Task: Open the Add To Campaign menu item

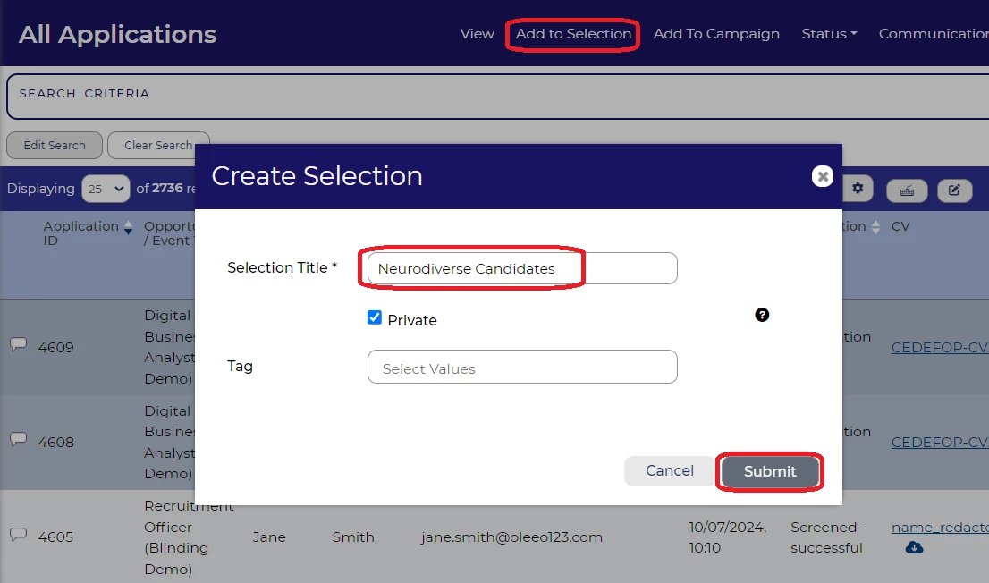Action: 716,34
